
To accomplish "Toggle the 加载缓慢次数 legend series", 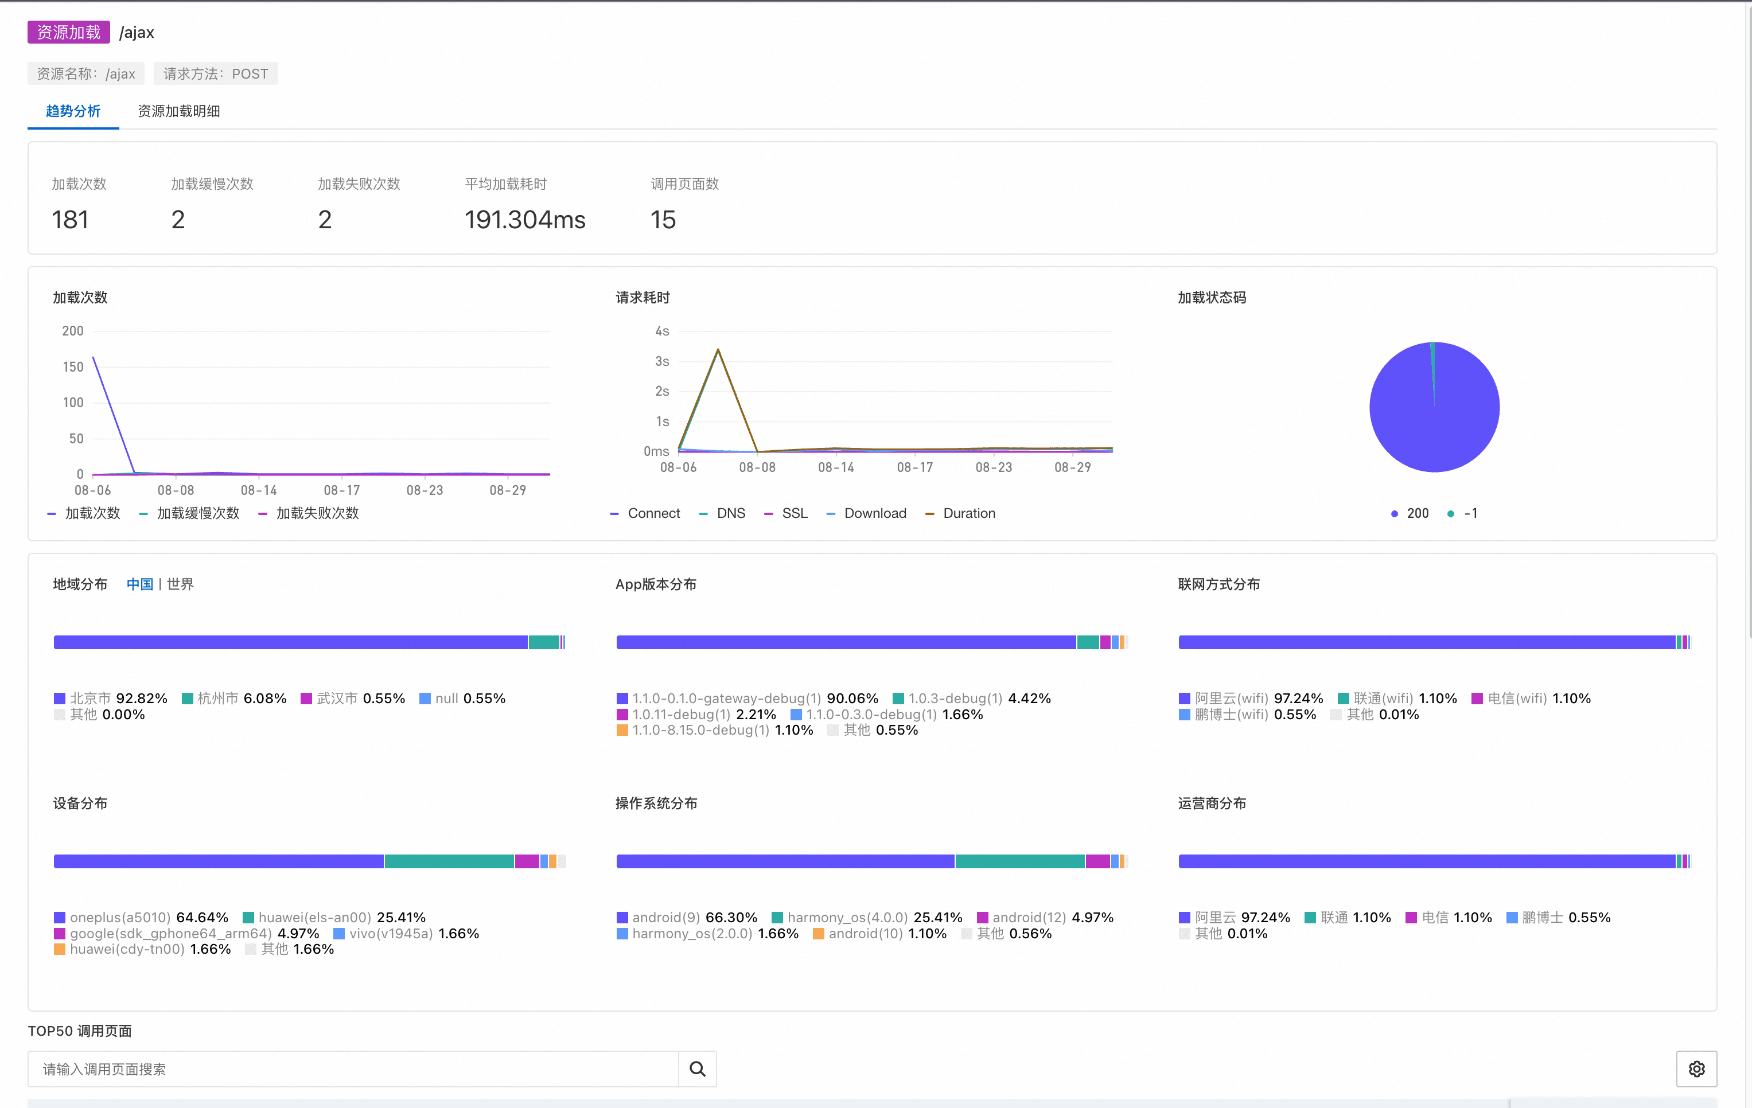I will tap(189, 513).
